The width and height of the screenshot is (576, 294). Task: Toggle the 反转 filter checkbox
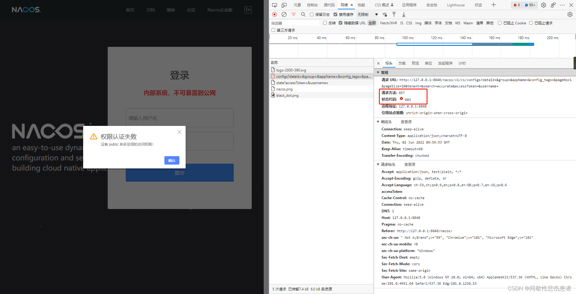point(325,23)
